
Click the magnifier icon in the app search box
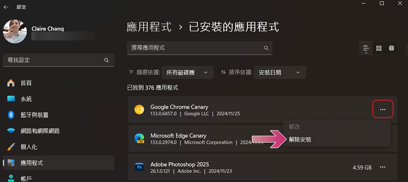[266, 48]
